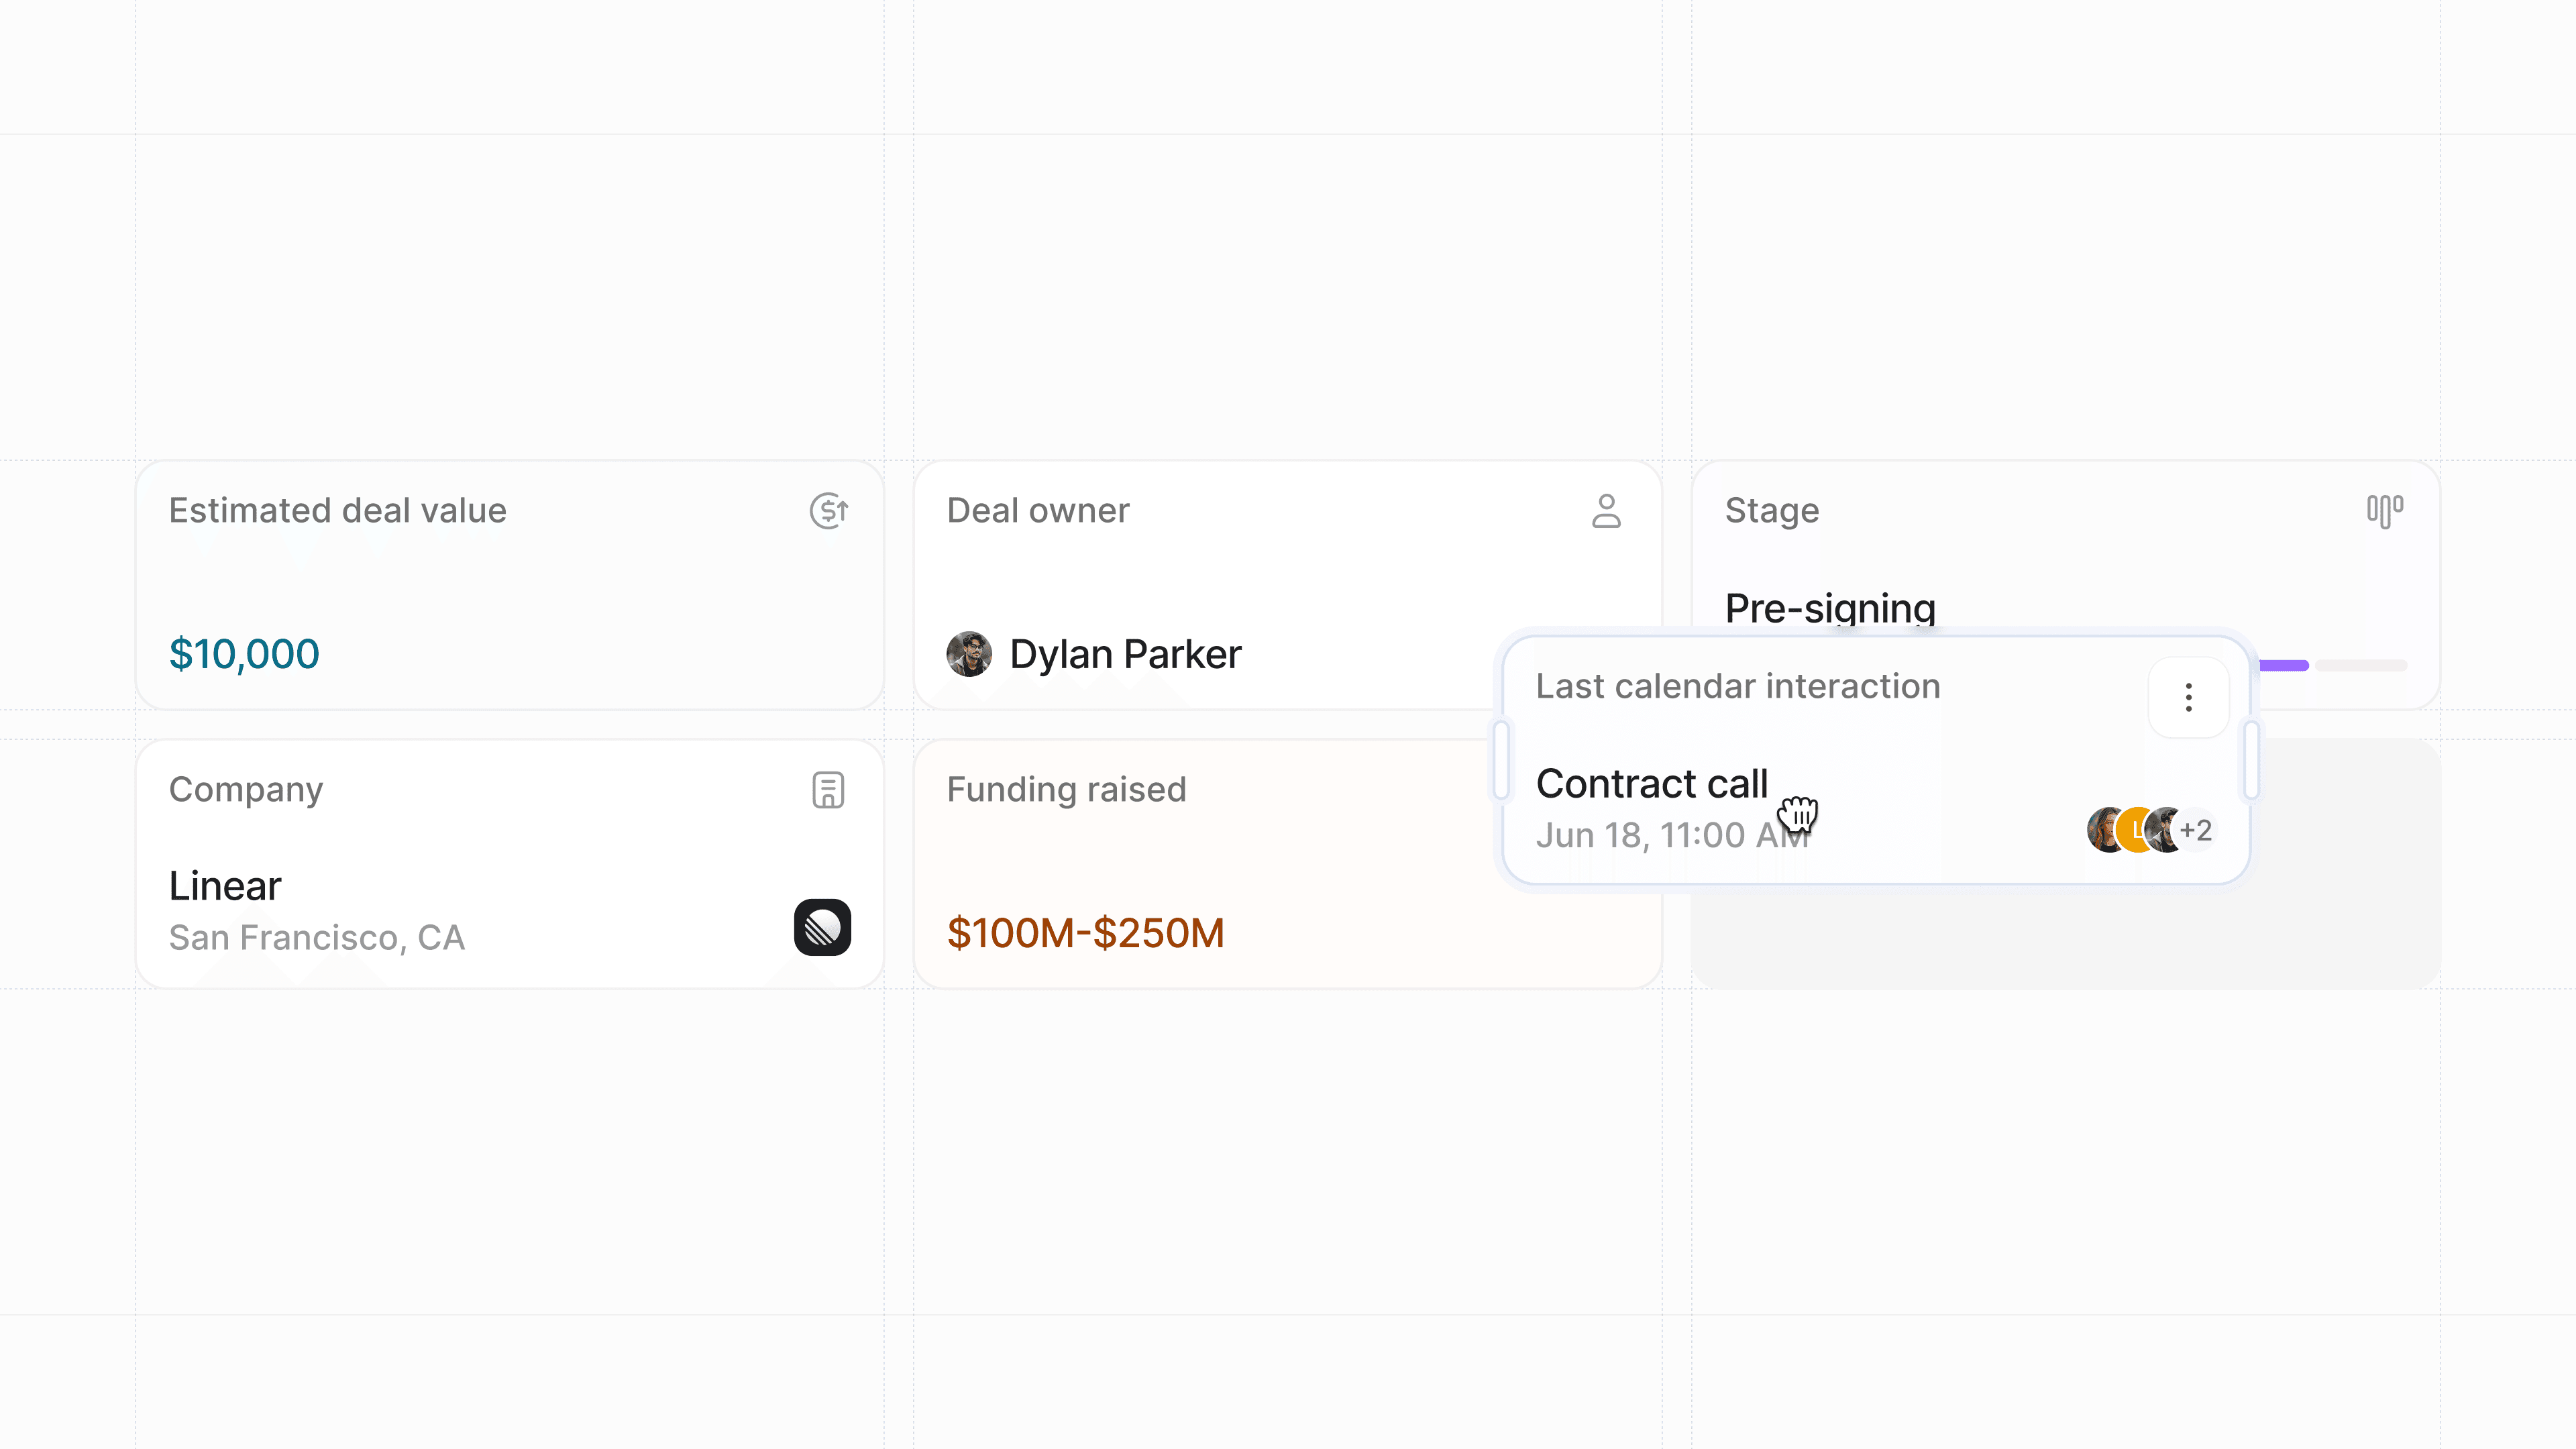Click the Dylan Parker owner name
Screen dimensions: 2576x1449
[x=1125, y=654]
